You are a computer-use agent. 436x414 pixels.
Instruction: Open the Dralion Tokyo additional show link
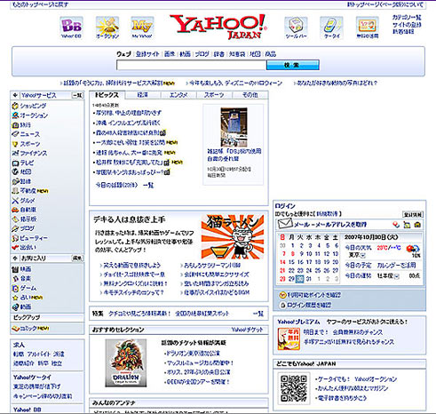click(x=193, y=353)
